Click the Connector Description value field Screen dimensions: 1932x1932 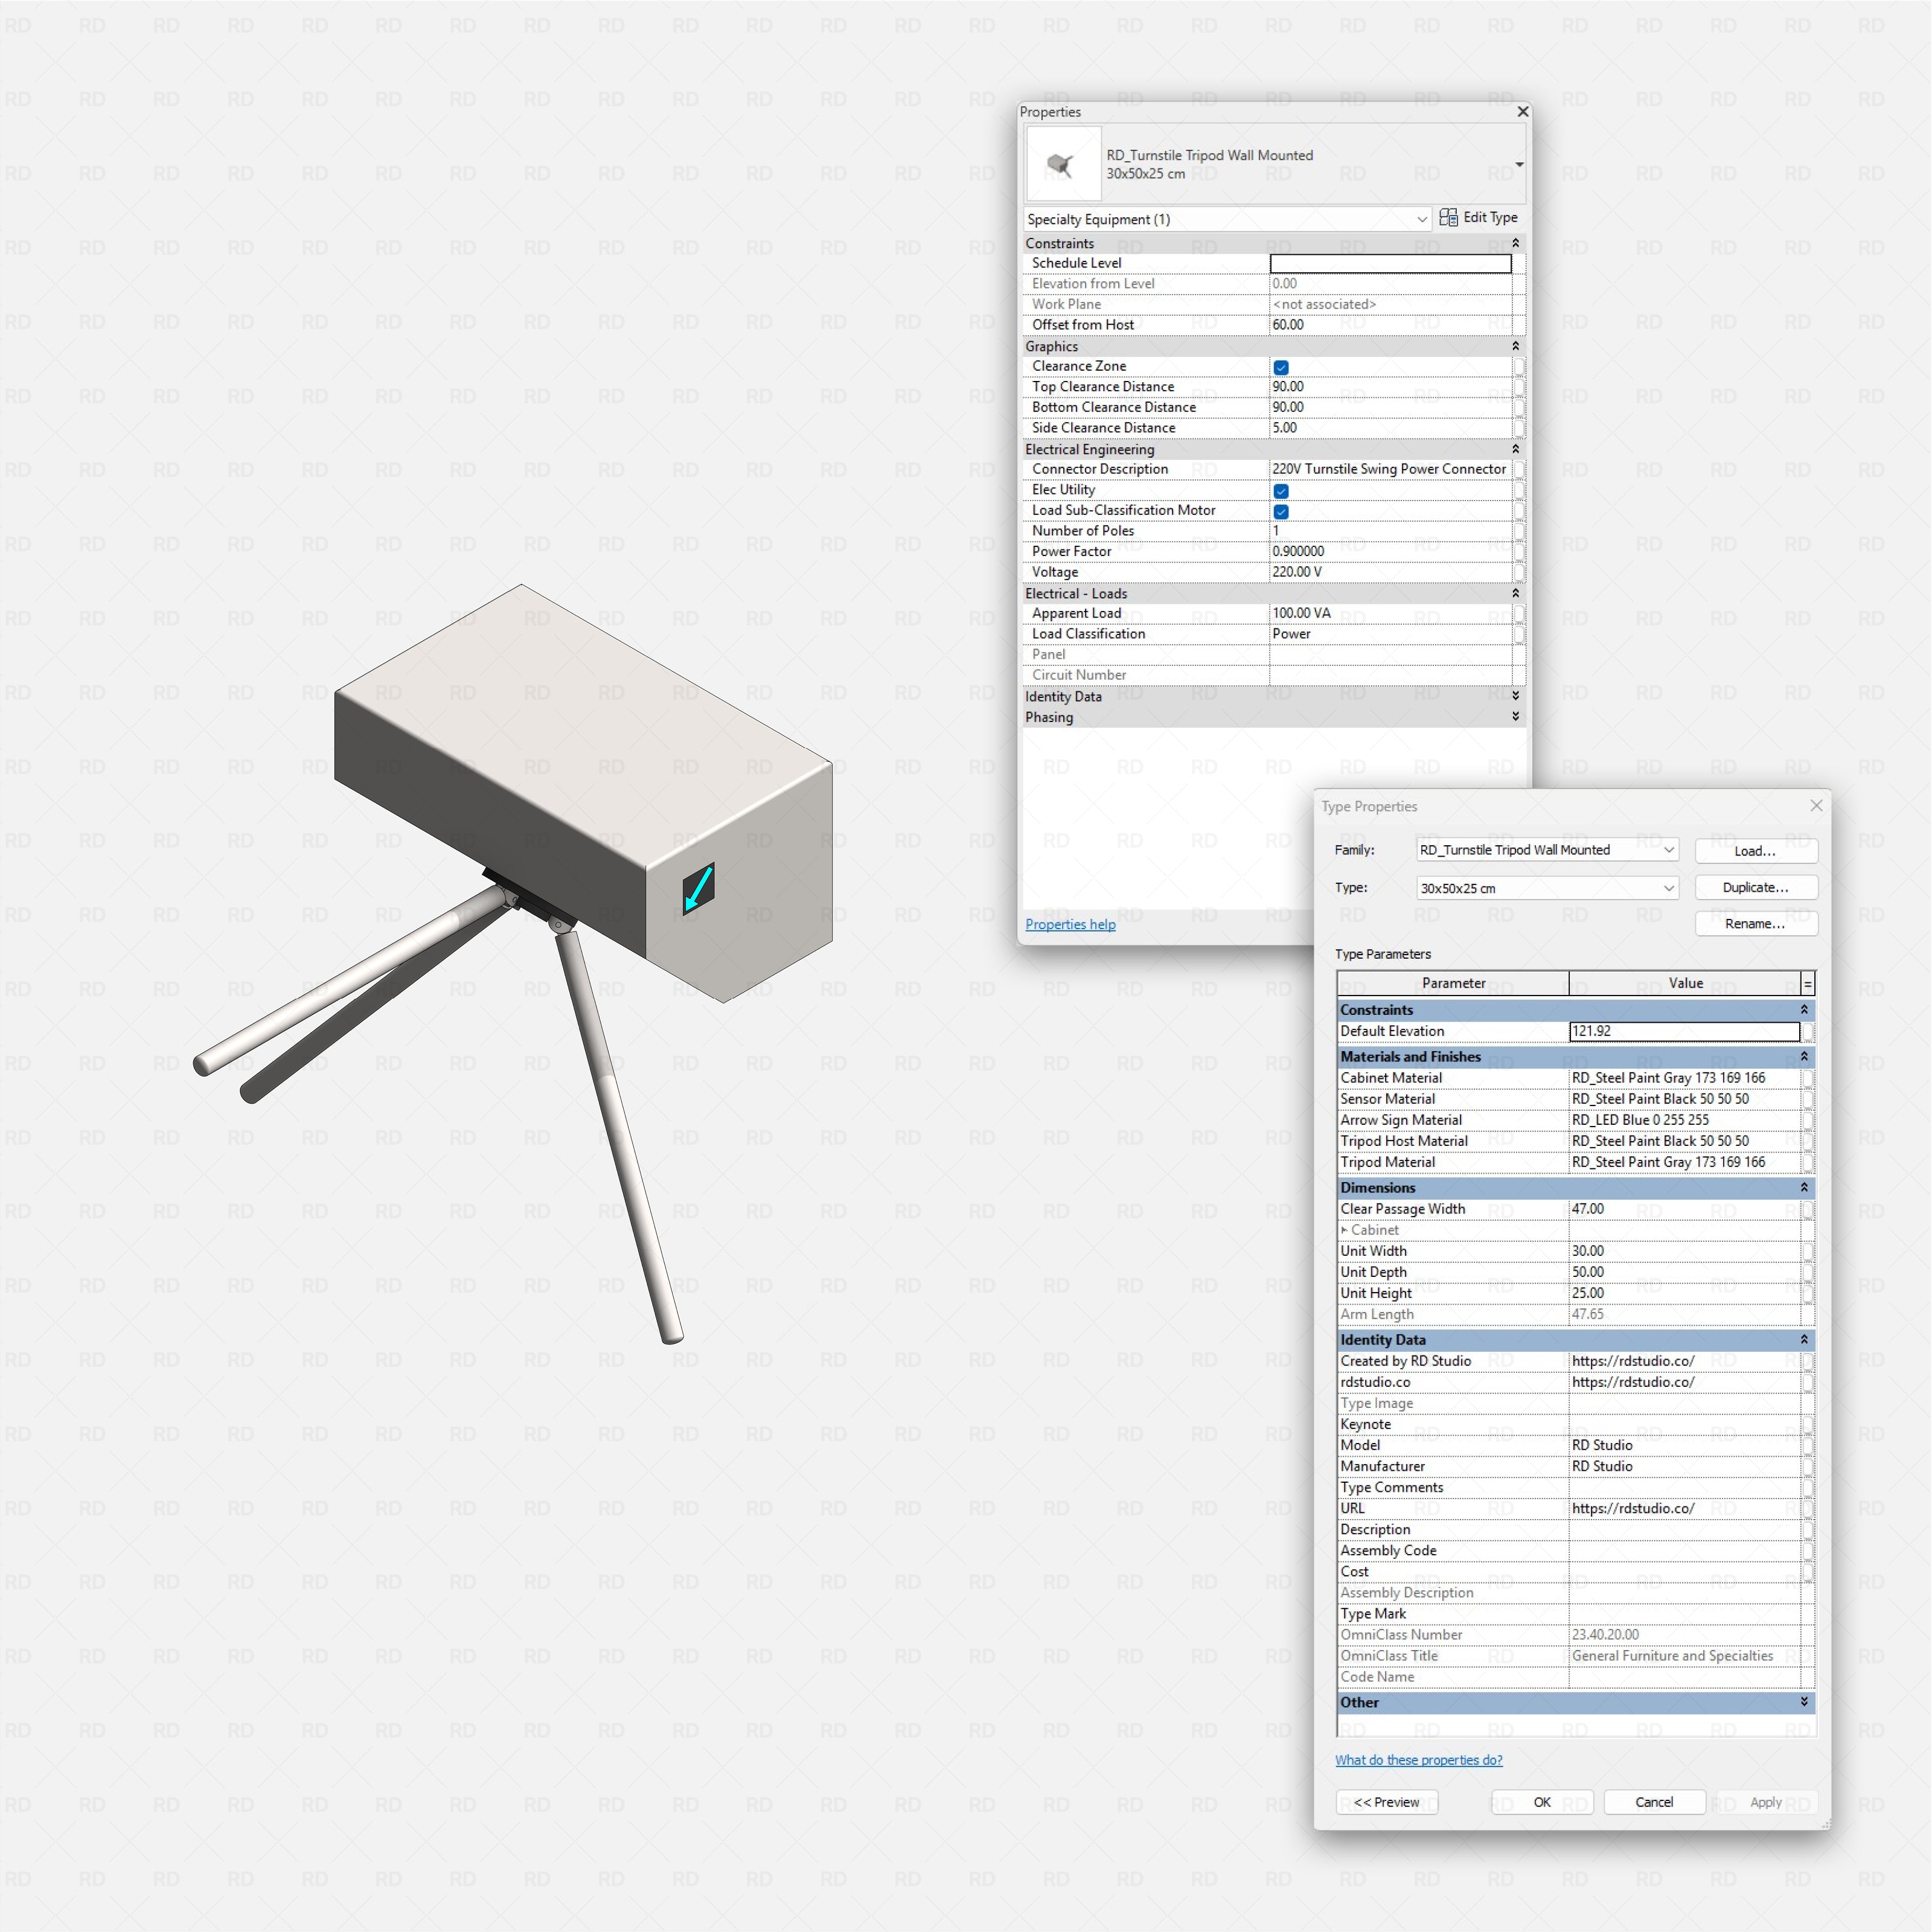pyautogui.click(x=1390, y=469)
